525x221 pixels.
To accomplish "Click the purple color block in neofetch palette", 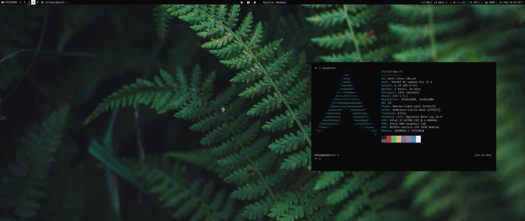I will pyautogui.click(x=409, y=139).
